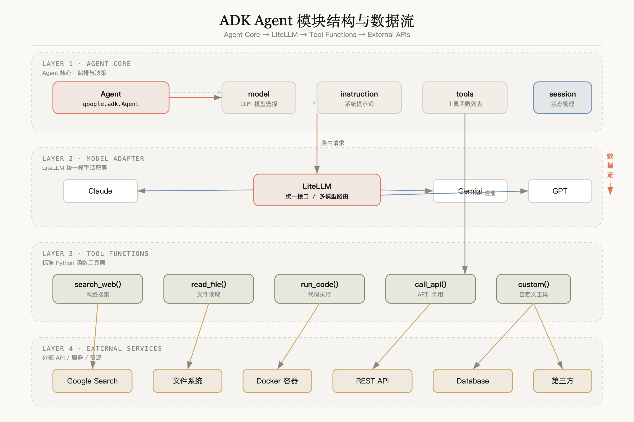Image resolution: width=634 pixels, height=422 pixels.
Task: Click the "LAYER 4 · EXTERNAL SERVICES" heading
Action: [x=102, y=349]
